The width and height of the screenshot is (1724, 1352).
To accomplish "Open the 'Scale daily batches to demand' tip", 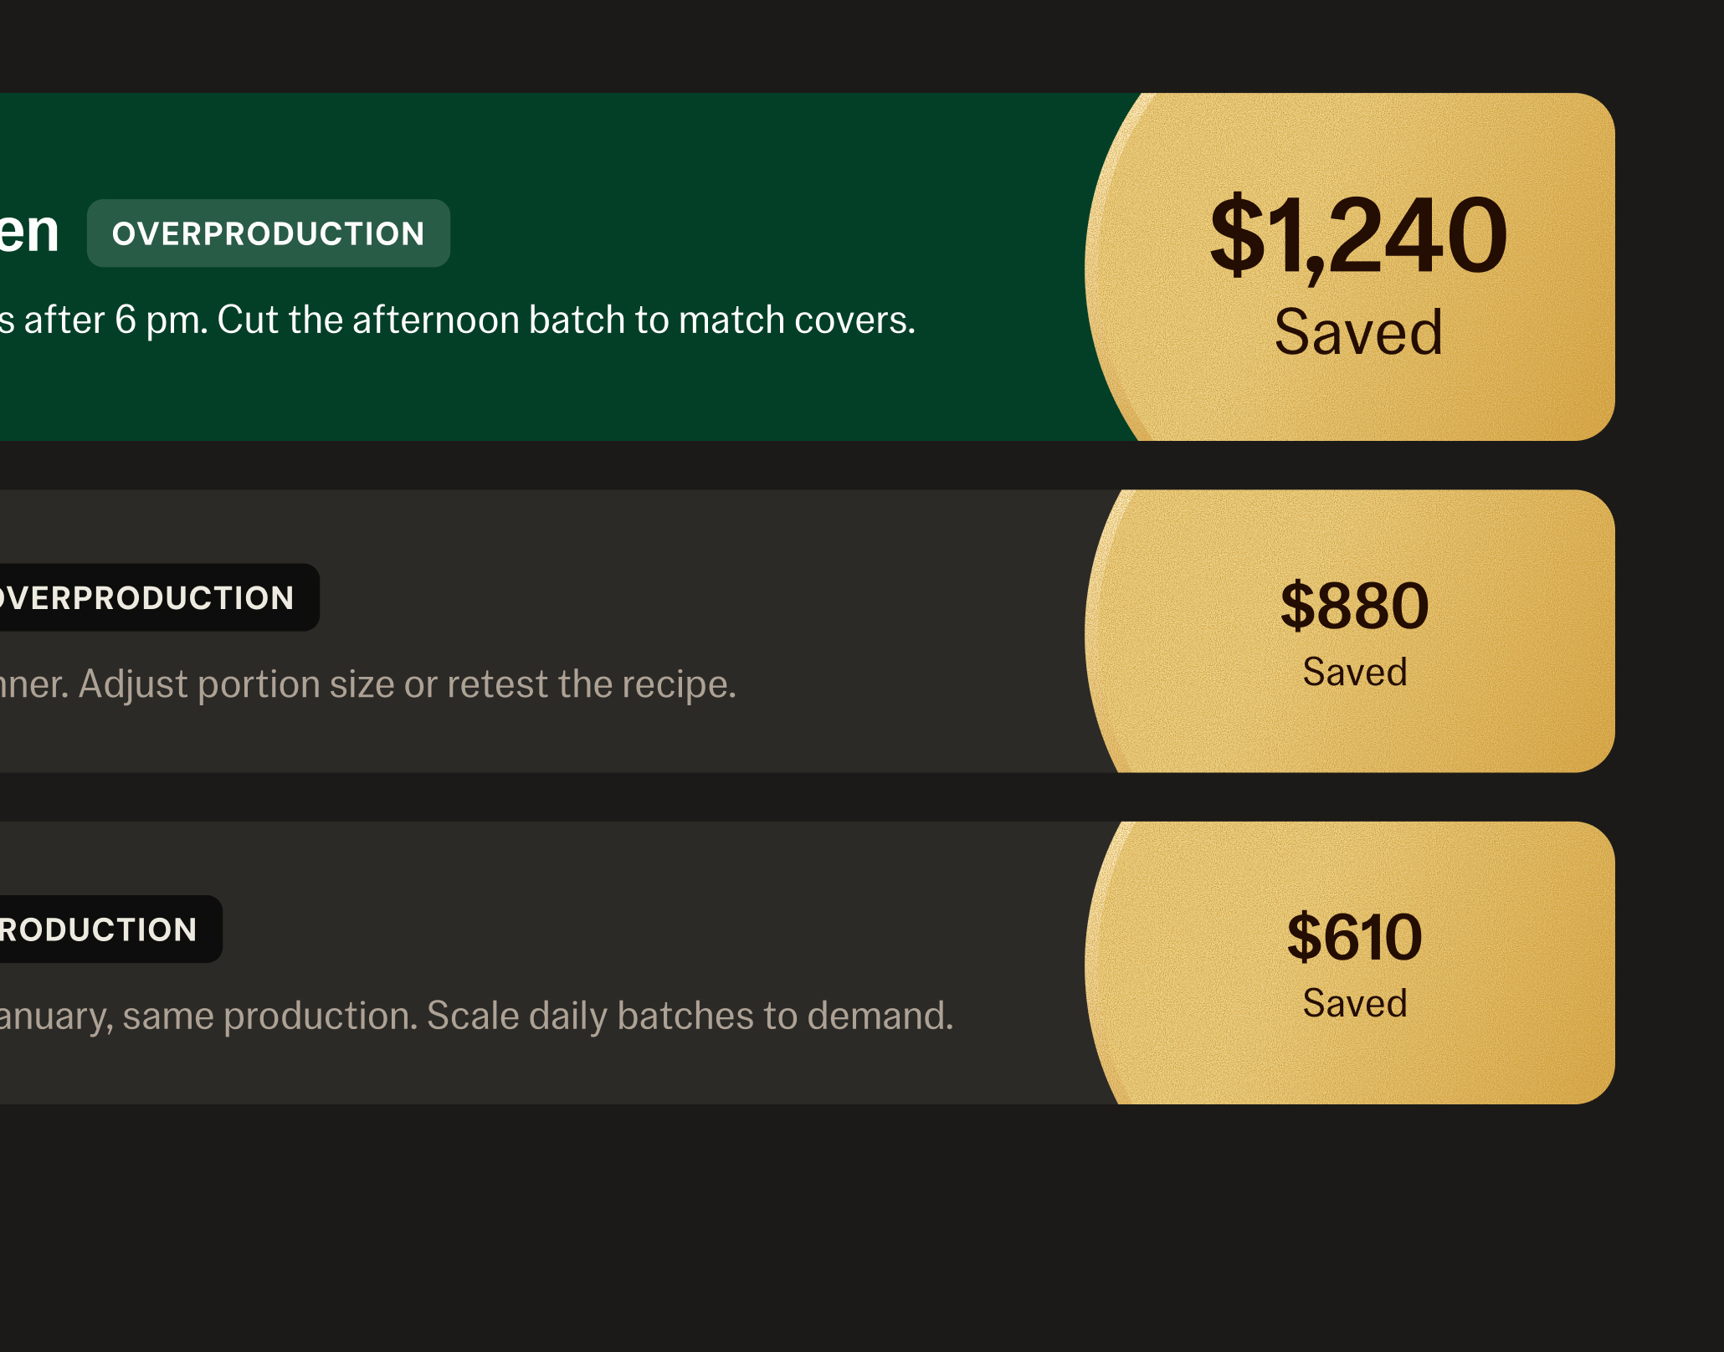I will pyautogui.click(x=690, y=1016).
